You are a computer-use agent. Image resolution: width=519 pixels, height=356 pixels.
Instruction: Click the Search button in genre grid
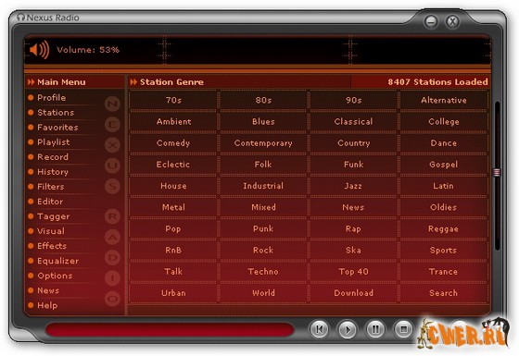click(443, 293)
